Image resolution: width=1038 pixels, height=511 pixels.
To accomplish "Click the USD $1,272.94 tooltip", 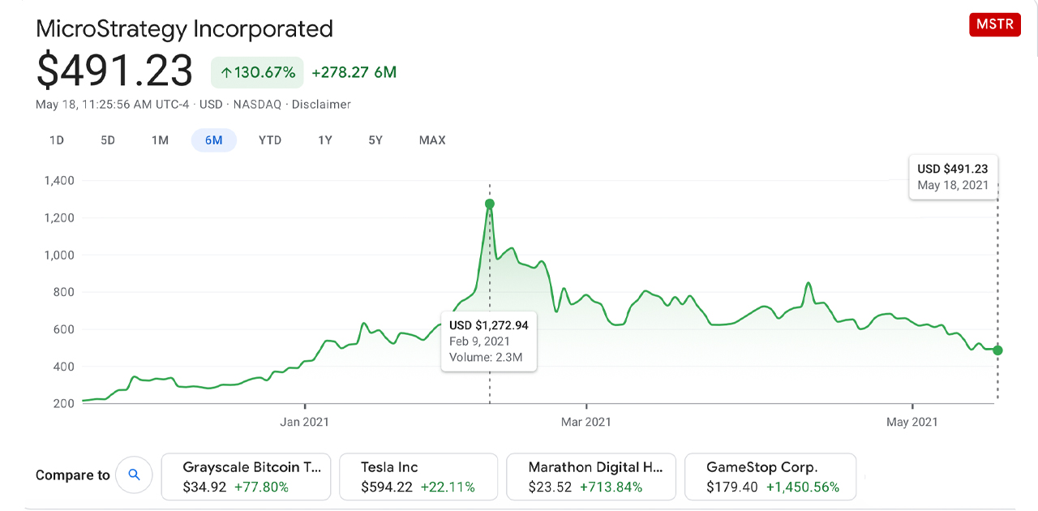I will point(489,341).
